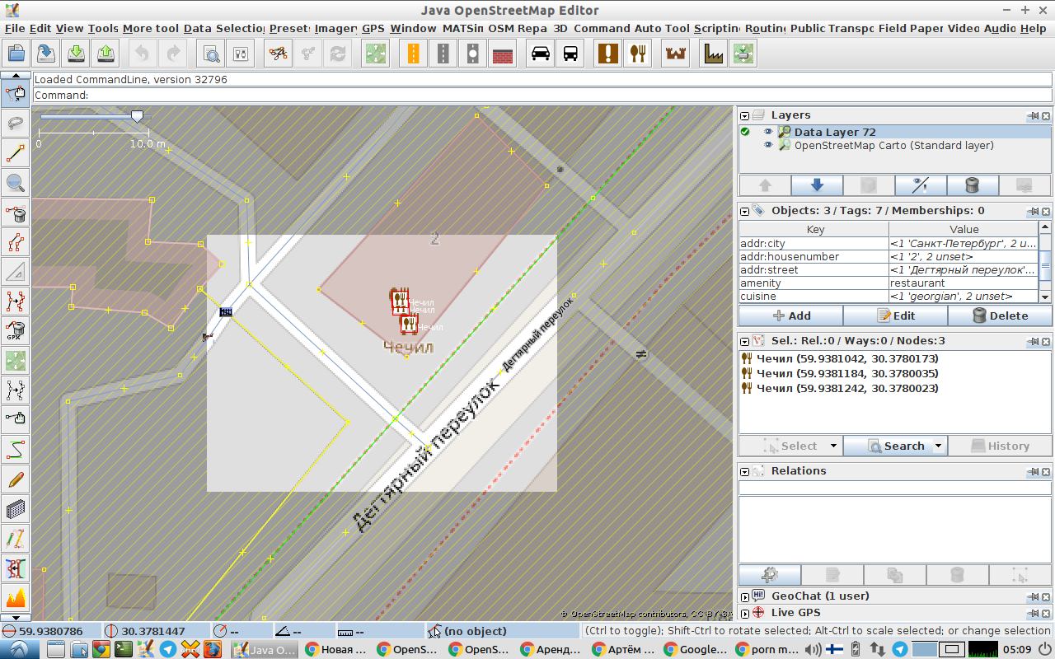Choose the red brick wall preset icon
This screenshot has height=659, width=1055.
point(503,54)
